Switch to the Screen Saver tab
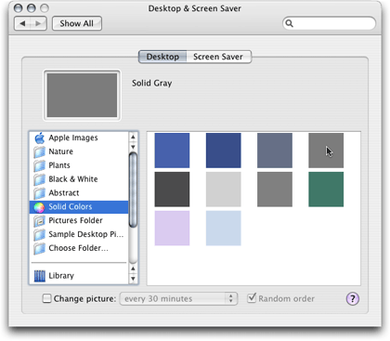The image size is (390, 341). pyautogui.click(x=218, y=57)
